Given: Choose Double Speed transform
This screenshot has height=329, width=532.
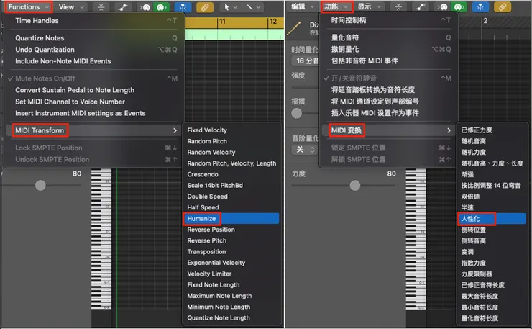Looking at the screenshot, I should (x=231, y=197).
